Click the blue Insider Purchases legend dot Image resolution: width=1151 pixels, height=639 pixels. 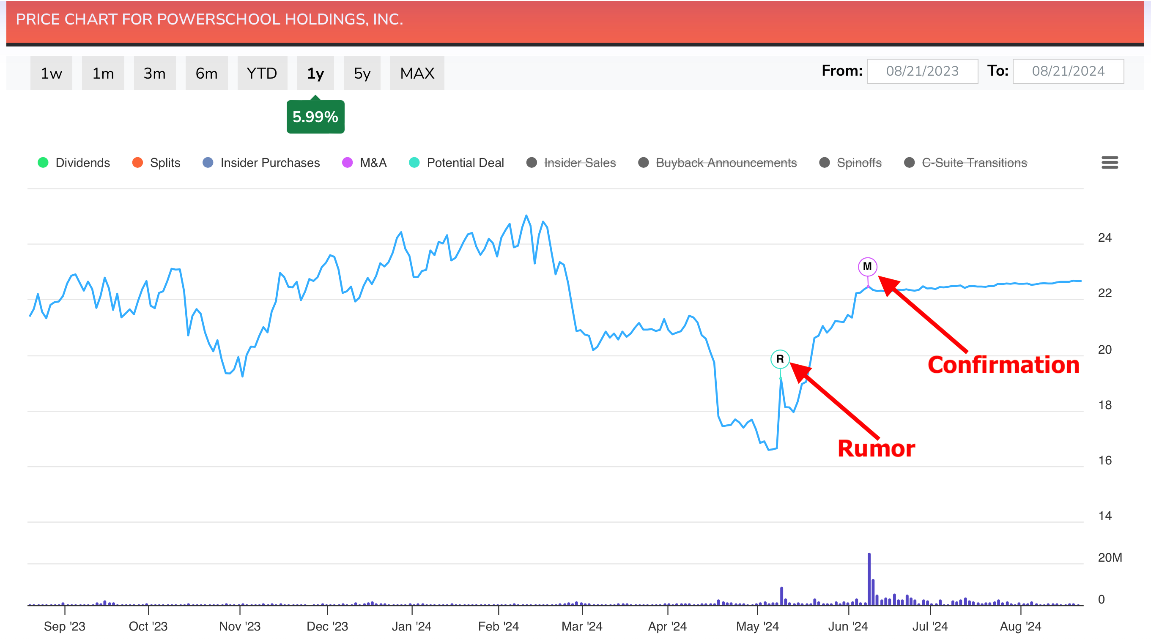[x=208, y=163]
